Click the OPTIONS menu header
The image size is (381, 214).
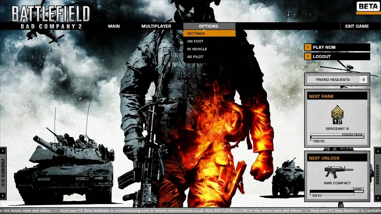coord(209,26)
